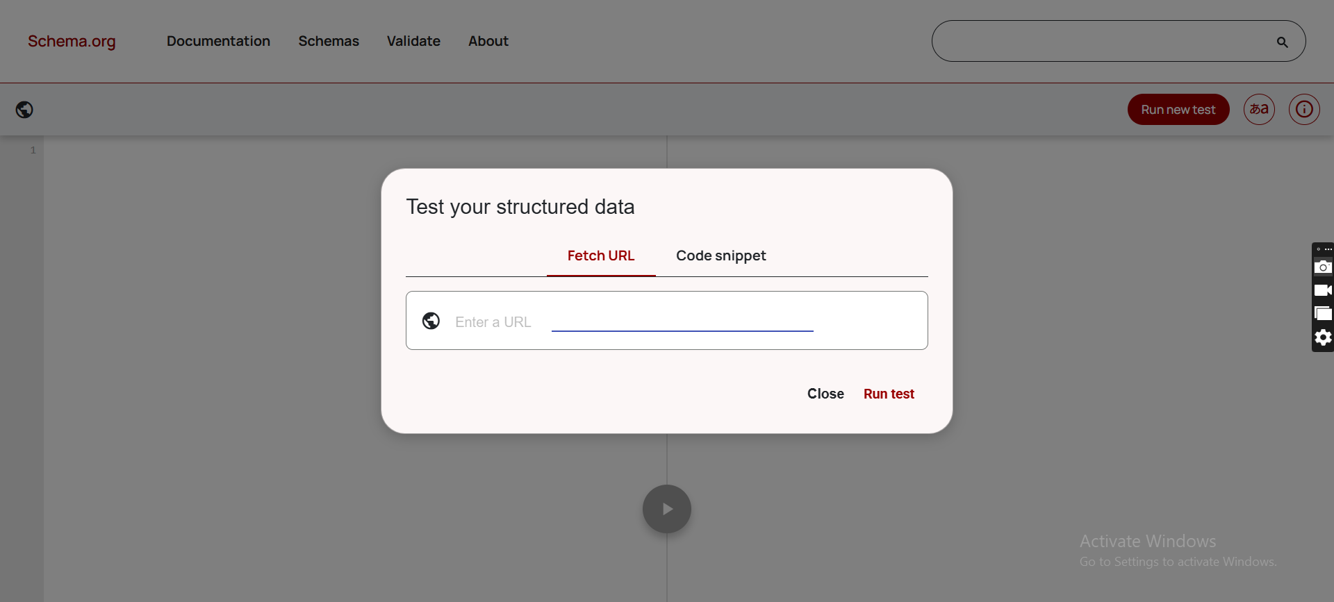The height and width of the screenshot is (602, 1334).
Task: Open the language selector icon
Action: pos(1259,110)
